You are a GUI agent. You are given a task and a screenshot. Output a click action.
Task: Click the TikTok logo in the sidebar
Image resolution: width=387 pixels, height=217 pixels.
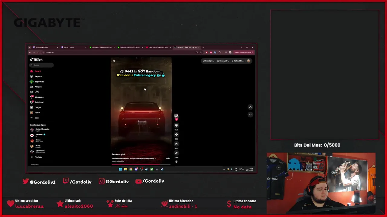coord(36,60)
